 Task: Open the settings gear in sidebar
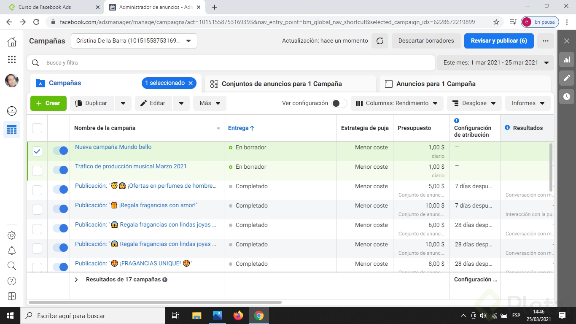[12, 235]
